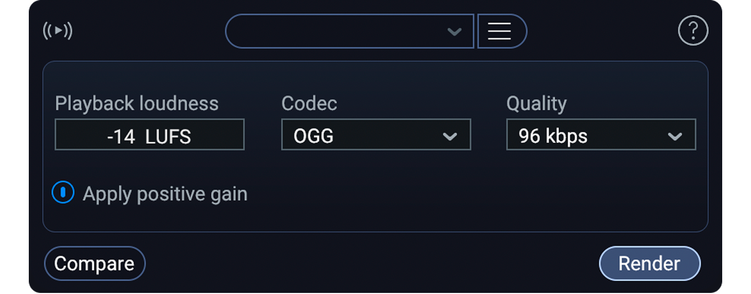Click the Playback loudness input field
The width and height of the screenshot is (751, 294).
(x=149, y=135)
